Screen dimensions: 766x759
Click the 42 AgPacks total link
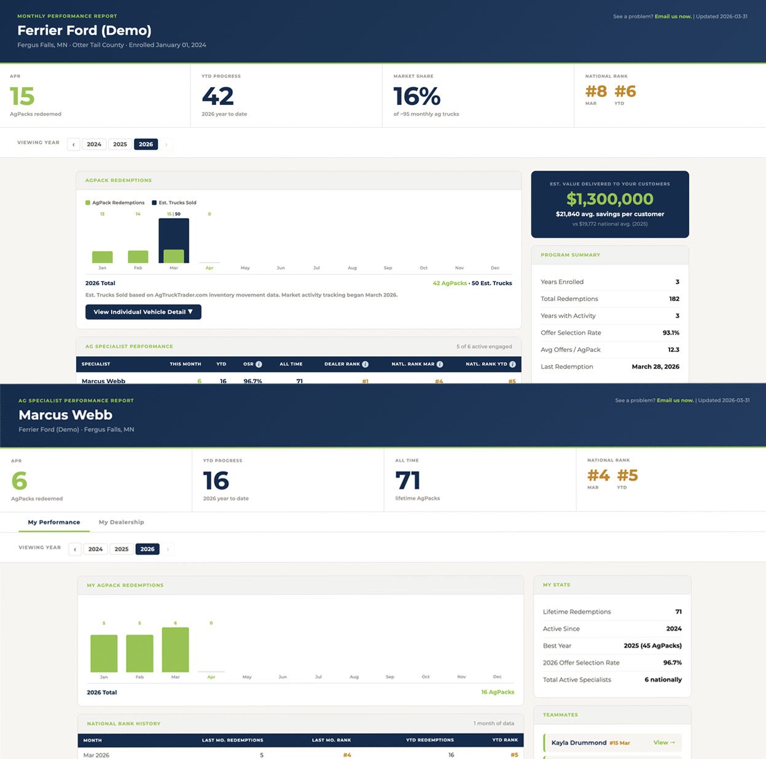tap(450, 283)
